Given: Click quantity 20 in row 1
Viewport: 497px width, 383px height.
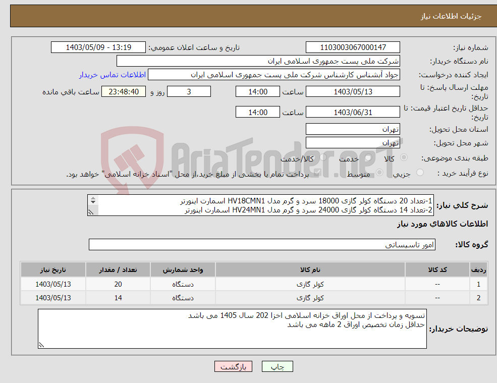Looking at the screenshot, I should [x=118, y=285].
